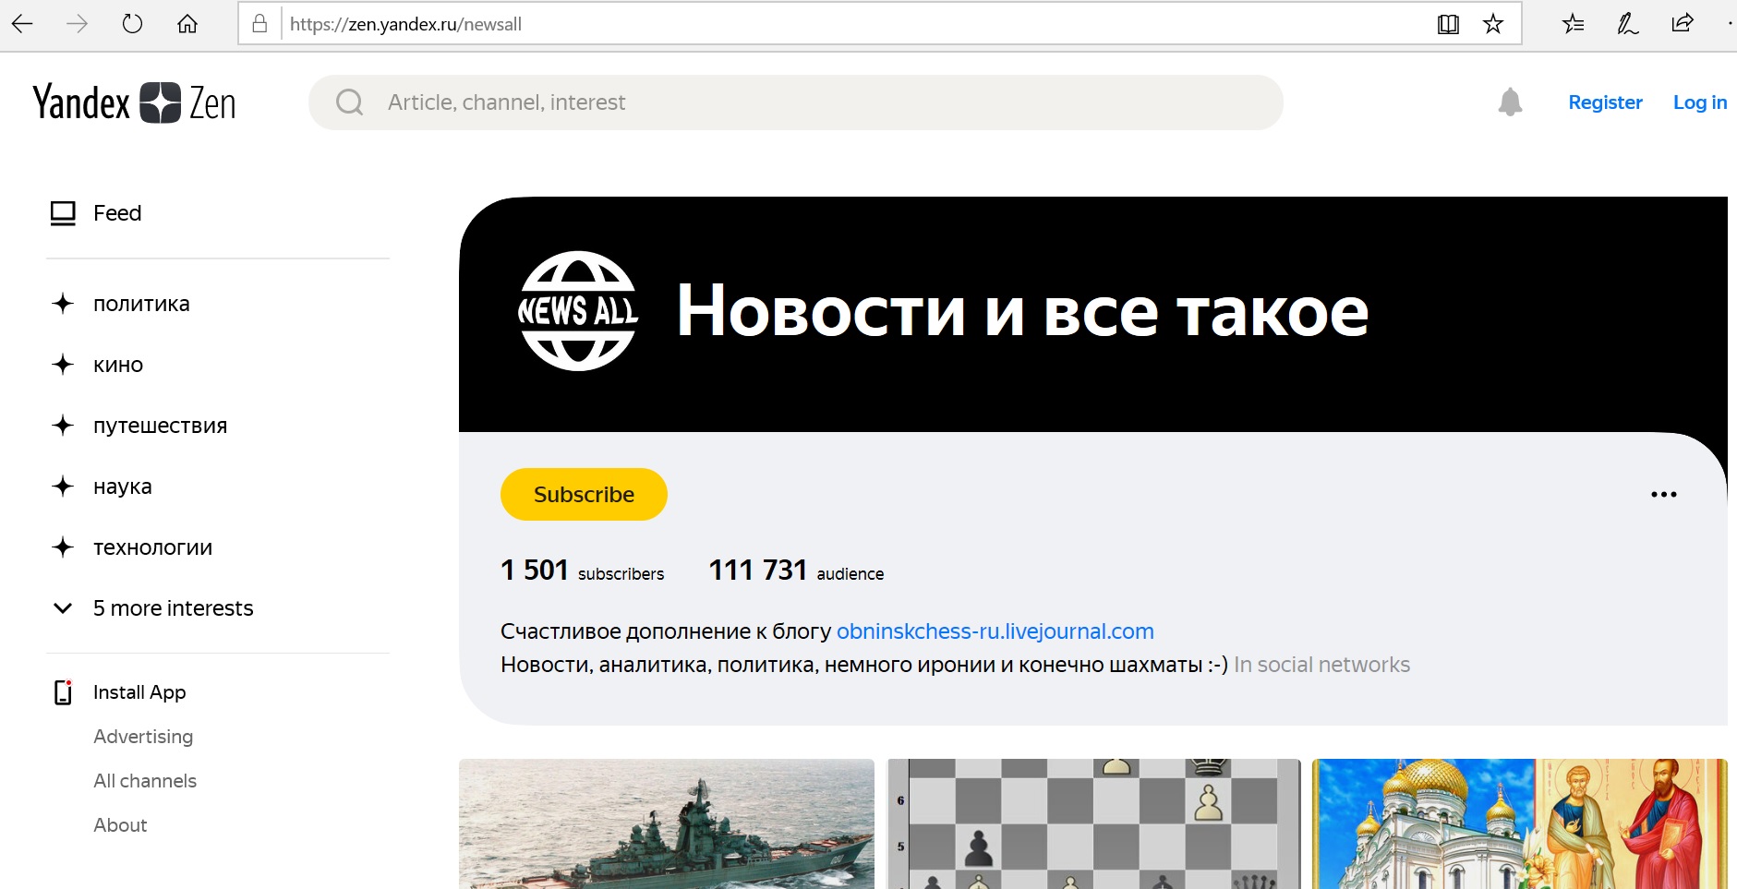This screenshot has width=1737, height=889.
Task: Focus the article search field
Action: (x=796, y=102)
